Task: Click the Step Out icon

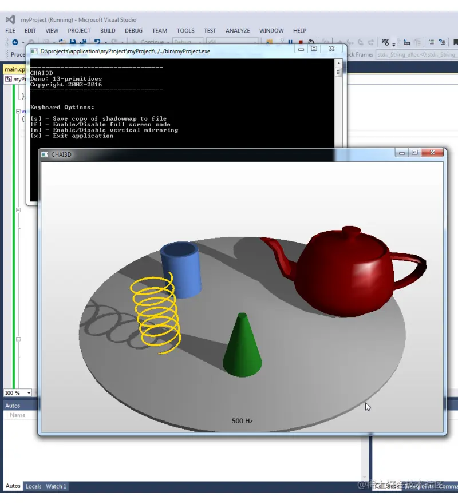Action: (x=371, y=42)
